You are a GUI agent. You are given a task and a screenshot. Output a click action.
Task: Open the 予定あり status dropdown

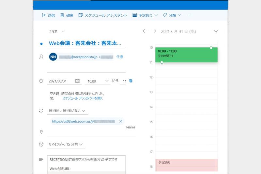point(145,15)
